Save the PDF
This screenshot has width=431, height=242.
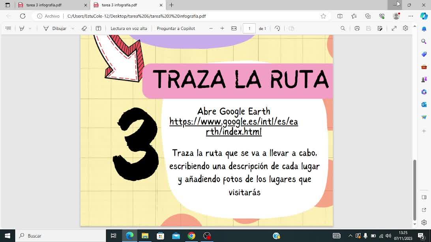(369, 28)
